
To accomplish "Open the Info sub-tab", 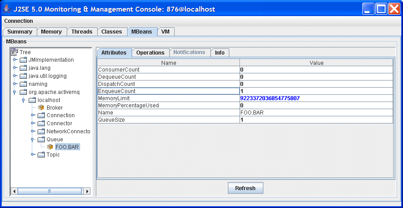I will coord(220,53).
